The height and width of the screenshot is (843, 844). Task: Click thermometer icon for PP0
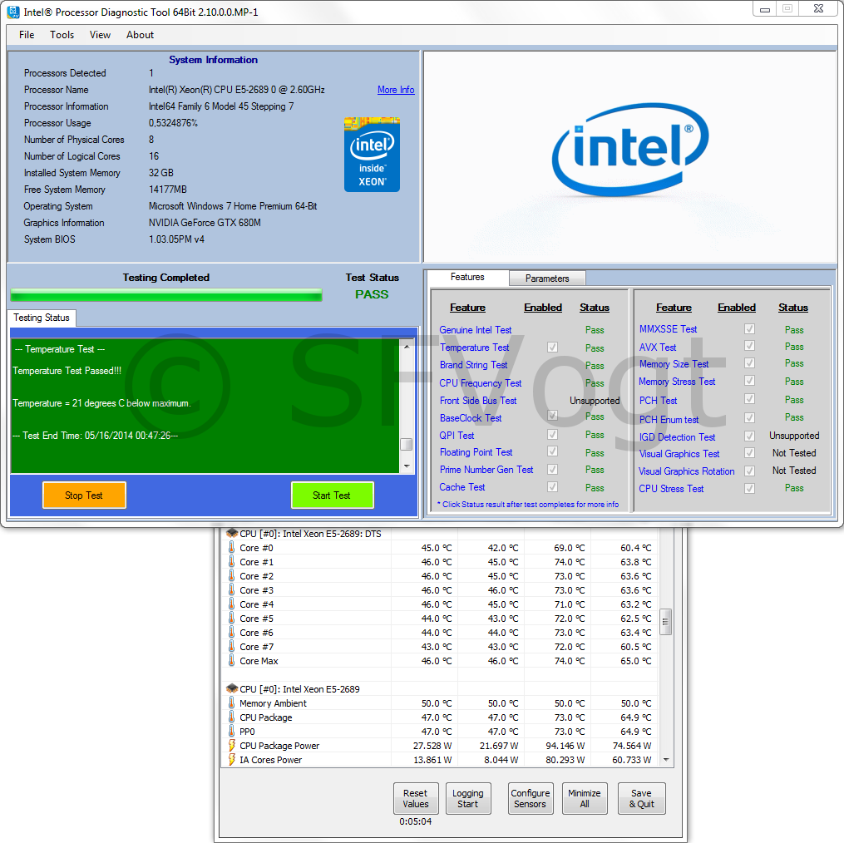[231, 731]
